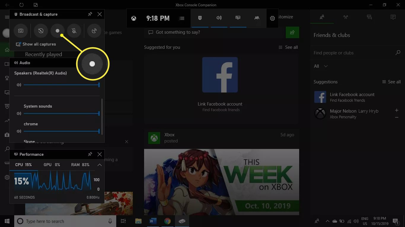Click the Got something to say field
The width and height of the screenshot is (405, 227).
coord(213,32)
